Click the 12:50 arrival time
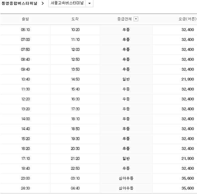 75,60
